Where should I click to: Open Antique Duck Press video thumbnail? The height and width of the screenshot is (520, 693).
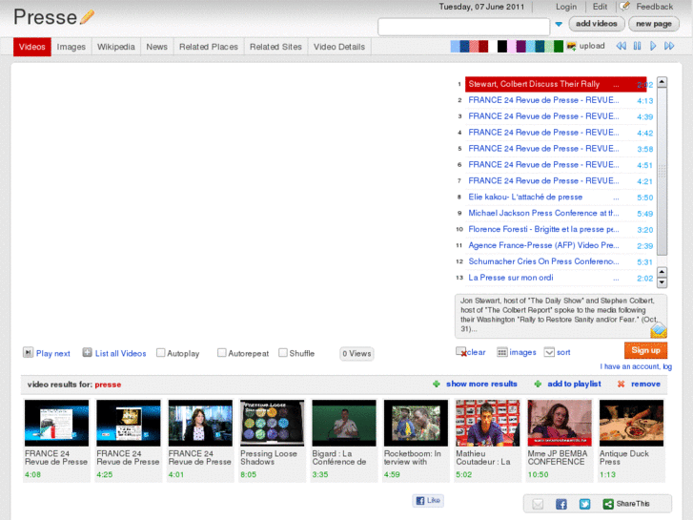click(631, 423)
